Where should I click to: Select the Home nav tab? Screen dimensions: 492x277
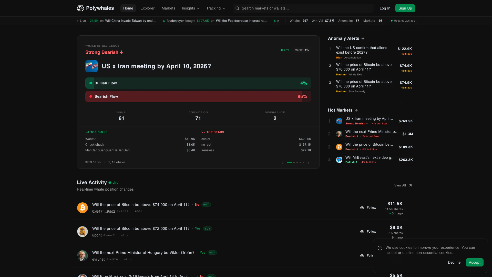pos(128,8)
